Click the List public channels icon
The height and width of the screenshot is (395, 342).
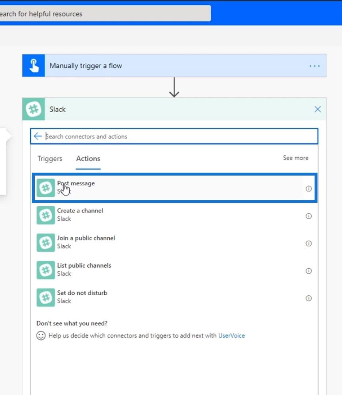coord(46,270)
